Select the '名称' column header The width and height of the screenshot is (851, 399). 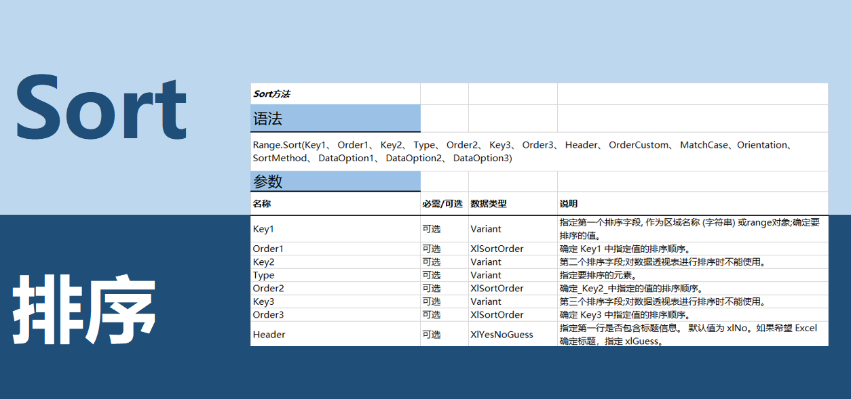click(335, 203)
